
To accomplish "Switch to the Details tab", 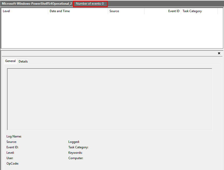I will [23, 61].
